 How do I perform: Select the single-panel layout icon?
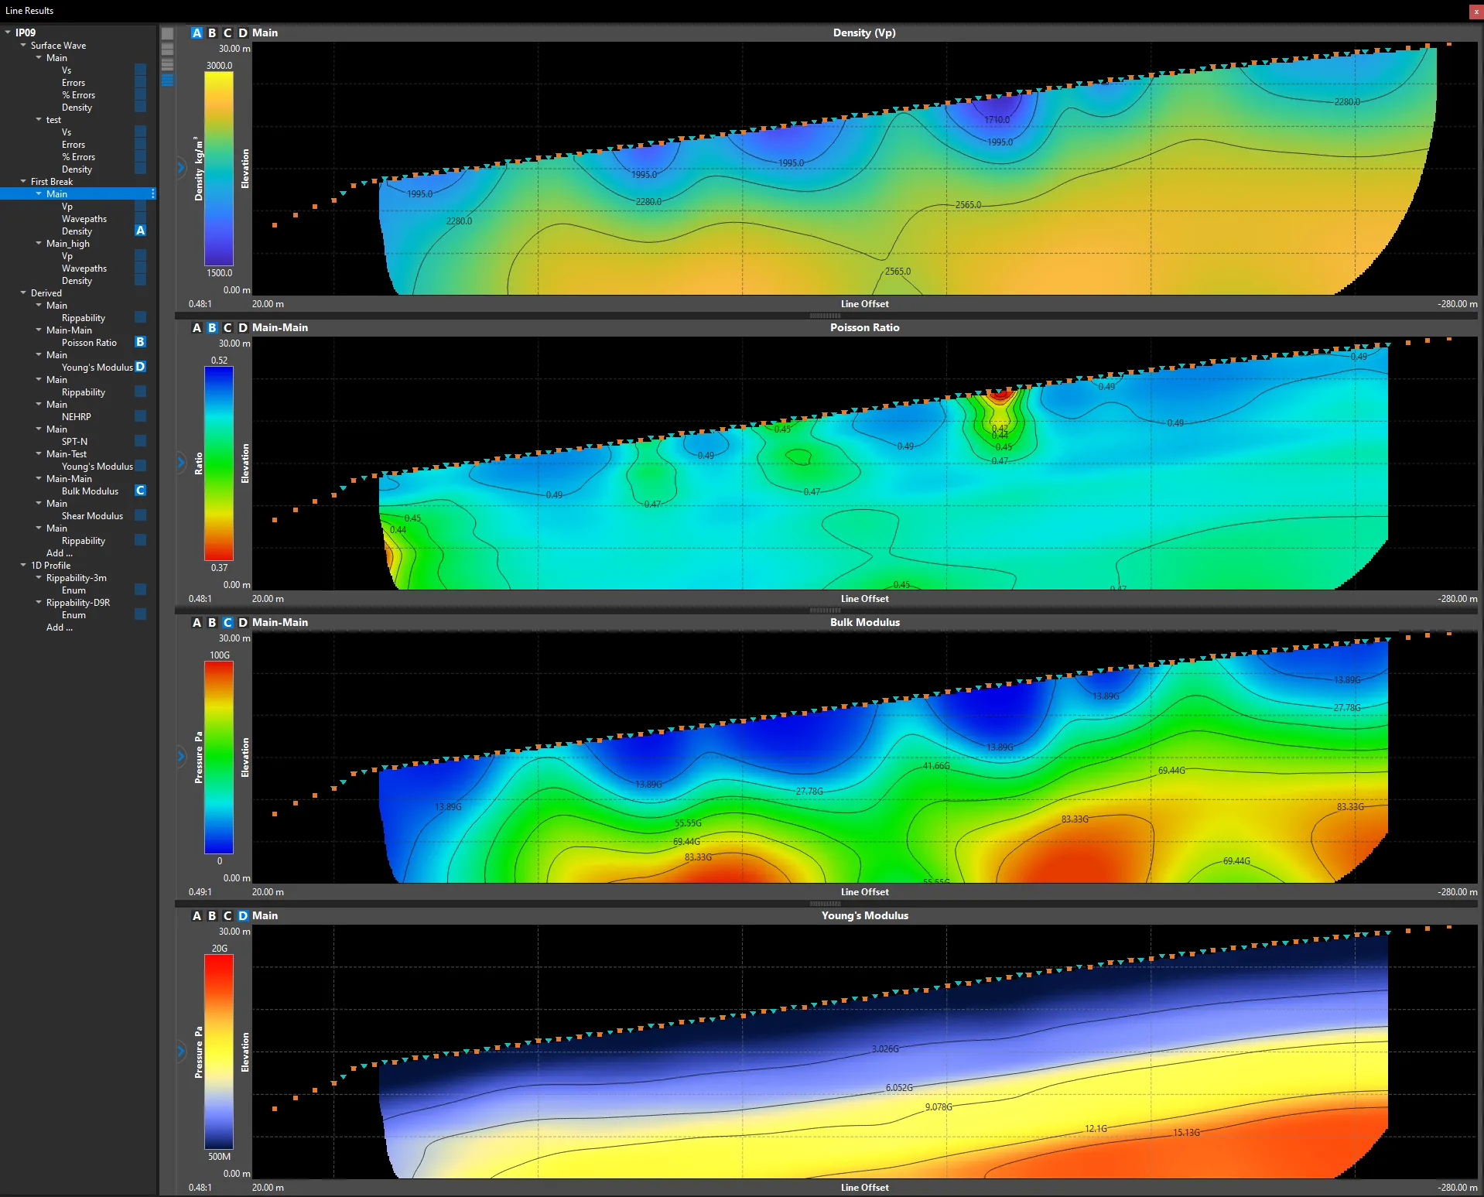coord(167,34)
